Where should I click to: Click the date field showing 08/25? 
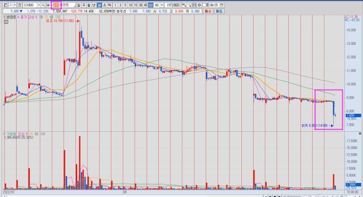point(214,5)
